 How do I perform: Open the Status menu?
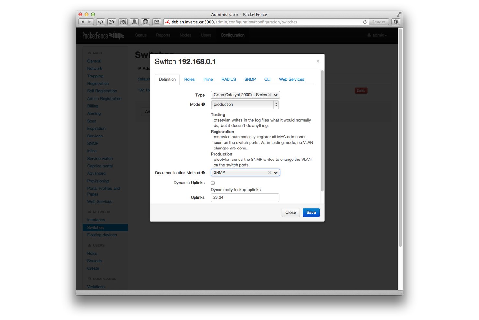click(x=141, y=35)
